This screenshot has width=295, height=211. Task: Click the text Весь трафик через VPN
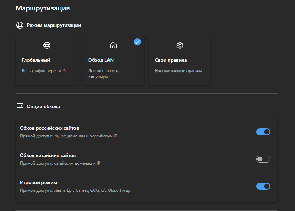pos(44,71)
